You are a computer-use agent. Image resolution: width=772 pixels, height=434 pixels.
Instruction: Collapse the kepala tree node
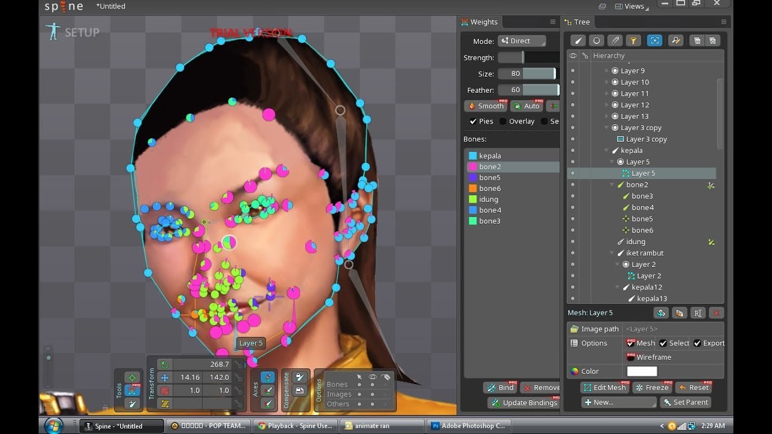pos(606,150)
